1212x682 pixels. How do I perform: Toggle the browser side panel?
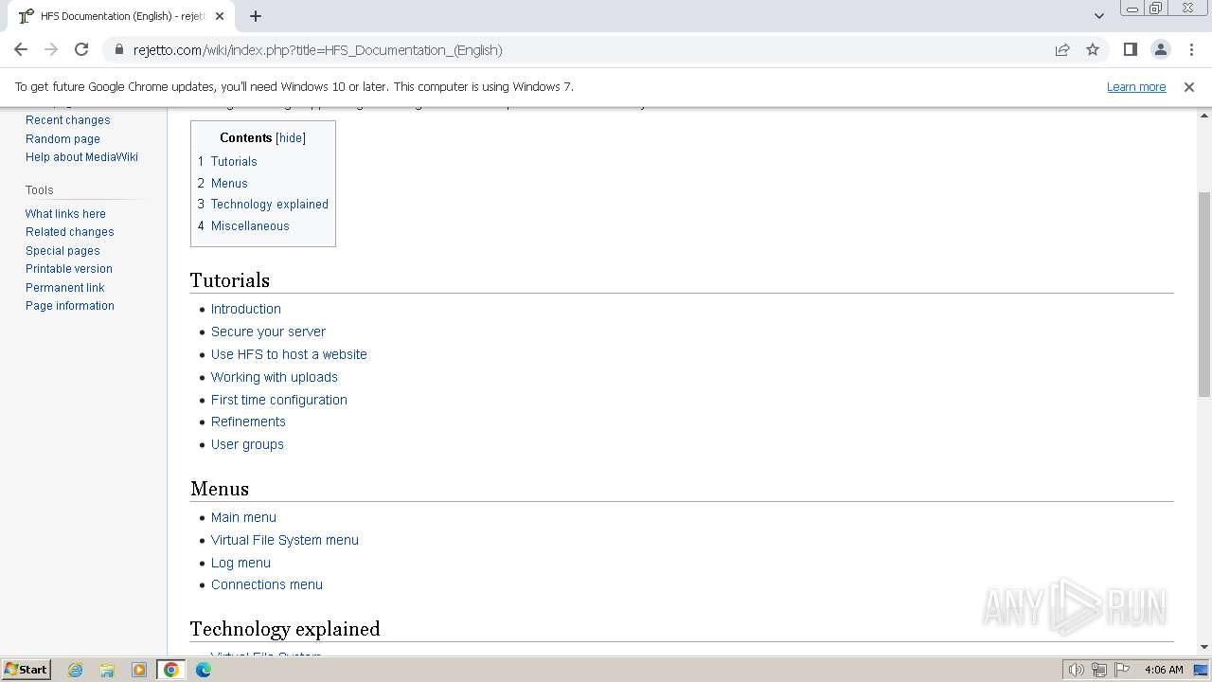[x=1130, y=49]
